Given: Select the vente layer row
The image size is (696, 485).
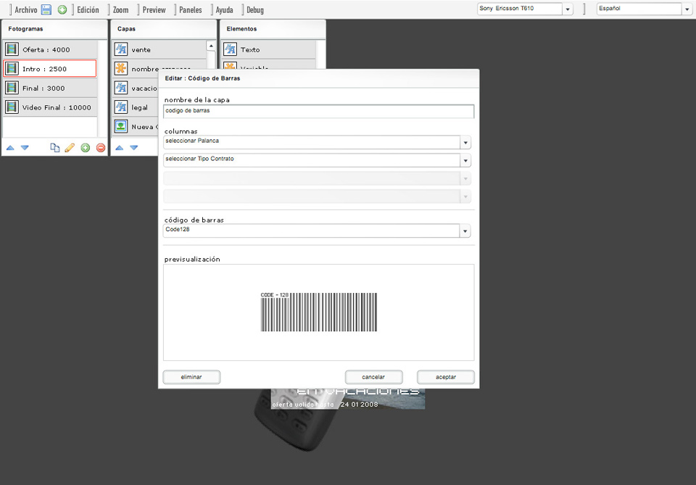Looking at the screenshot, I should click(x=159, y=49).
